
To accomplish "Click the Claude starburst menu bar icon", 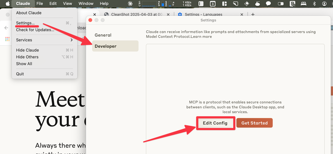I will point(130,4).
